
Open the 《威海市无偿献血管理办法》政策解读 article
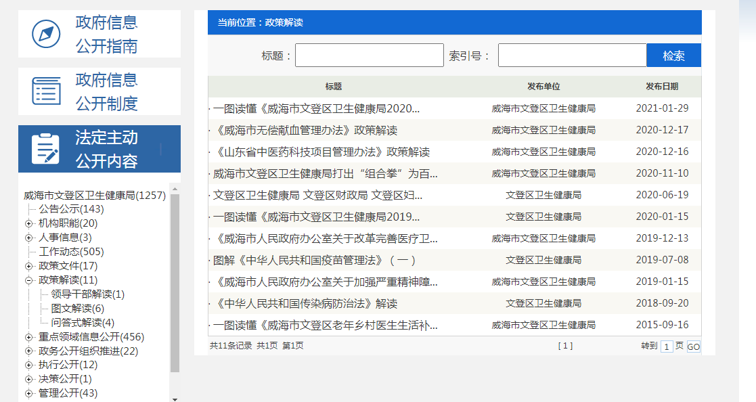[306, 130]
